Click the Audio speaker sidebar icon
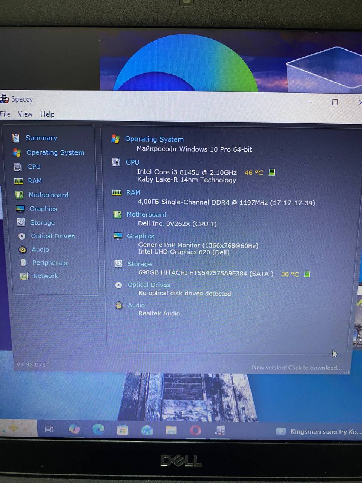The width and height of the screenshot is (362, 483). click(x=23, y=249)
